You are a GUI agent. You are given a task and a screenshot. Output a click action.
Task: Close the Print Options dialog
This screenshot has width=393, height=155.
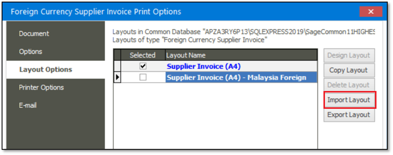tap(371, 11)
